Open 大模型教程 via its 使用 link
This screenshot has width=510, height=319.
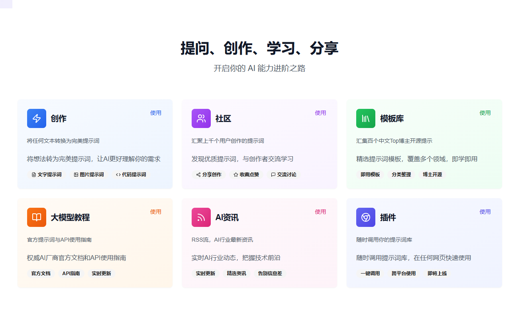coord(156,212)
